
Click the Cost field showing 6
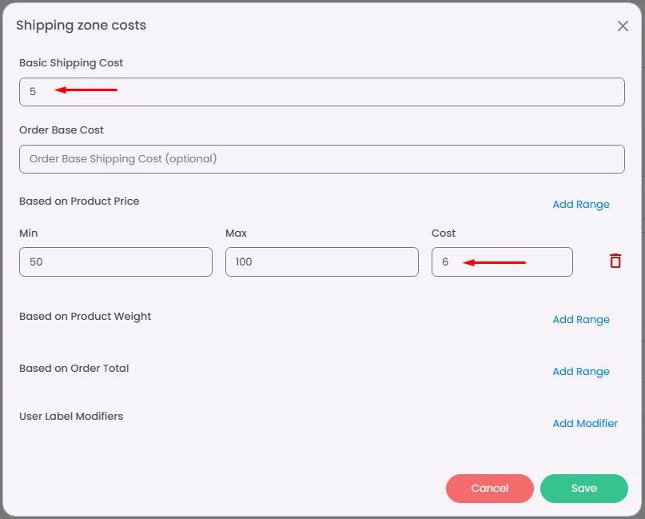tap(502, 261)
